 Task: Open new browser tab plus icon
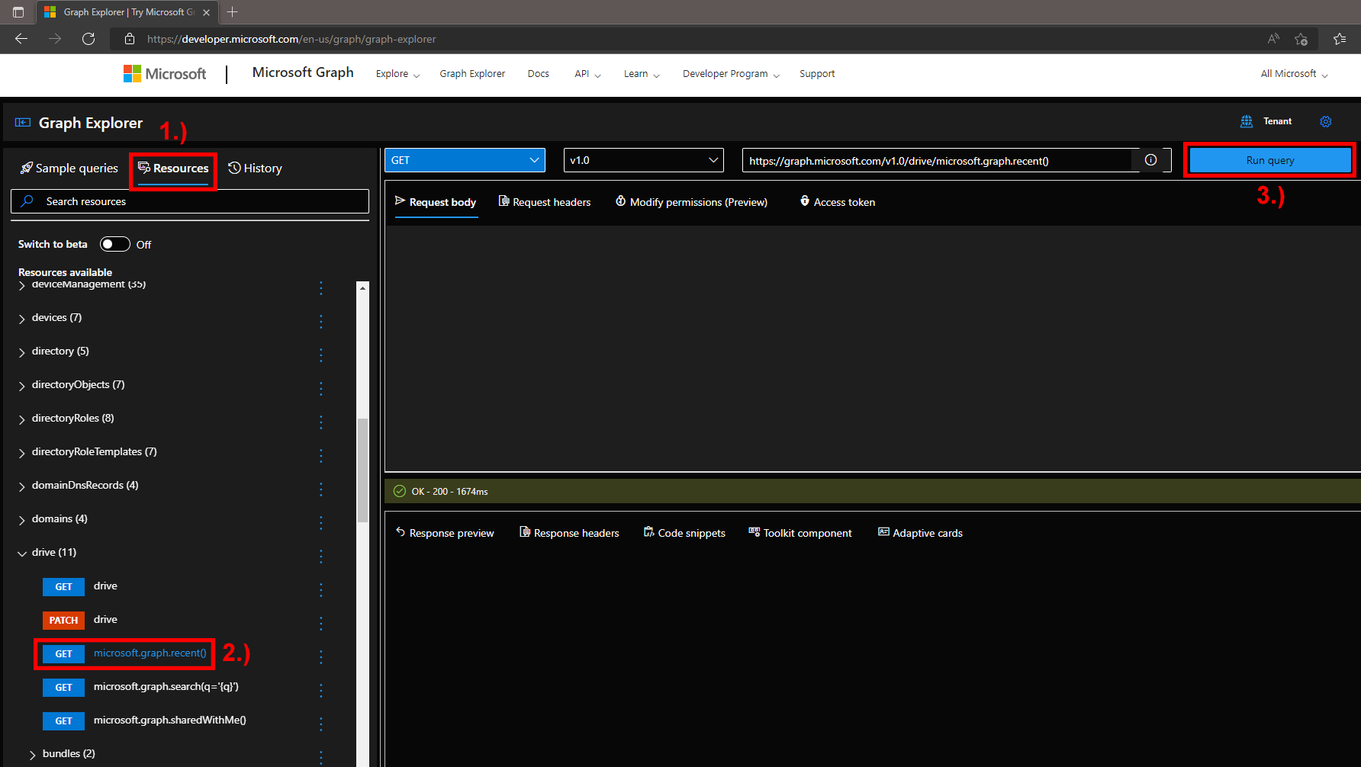coord(233,12)
